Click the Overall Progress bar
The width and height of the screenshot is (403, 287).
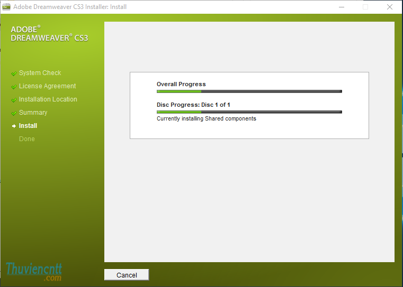[x=249, y=91]
